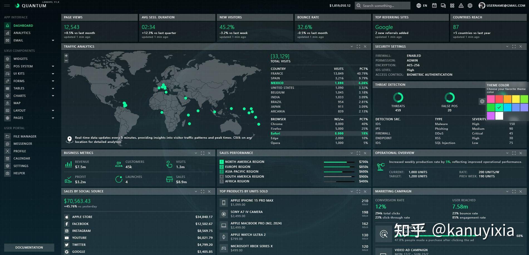Zoom in on the traffic map
Image resolution: width=529 pixels, height=255 pixels.
click(x=66, y=56)
